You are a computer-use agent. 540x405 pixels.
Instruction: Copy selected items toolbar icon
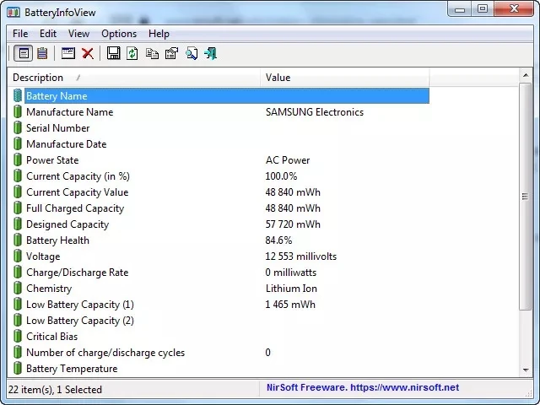[x=152, y=54]
